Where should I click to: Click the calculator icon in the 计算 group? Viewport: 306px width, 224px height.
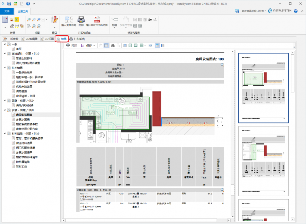point(5,20)
